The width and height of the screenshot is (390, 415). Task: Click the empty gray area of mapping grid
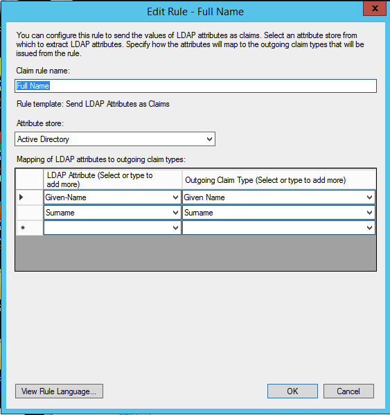[x=195, y=253]
